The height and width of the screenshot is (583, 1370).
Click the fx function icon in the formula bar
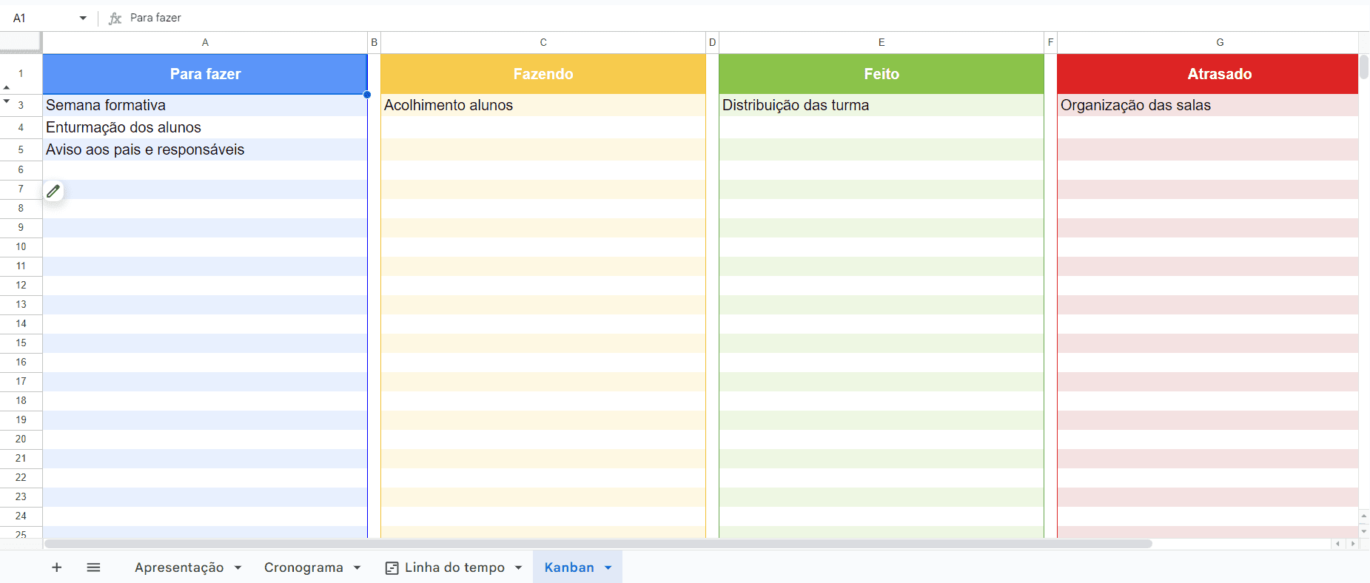click(115, 18)
